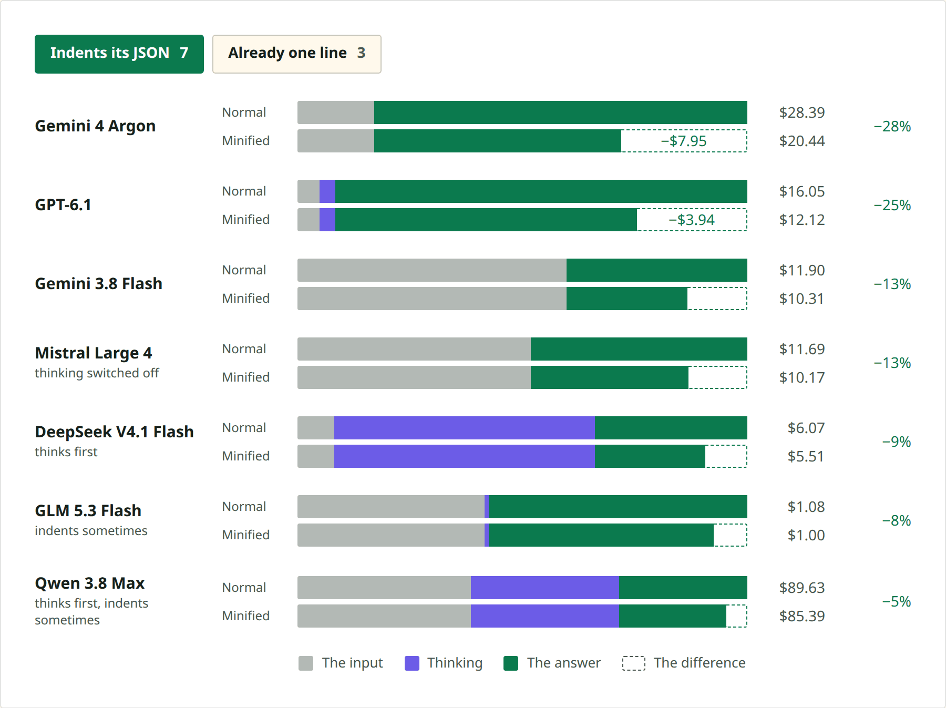The height and width of the screenshot is (708, 946).
Task: Click the $5.51 cost value
Action: [x=806, y=456]
